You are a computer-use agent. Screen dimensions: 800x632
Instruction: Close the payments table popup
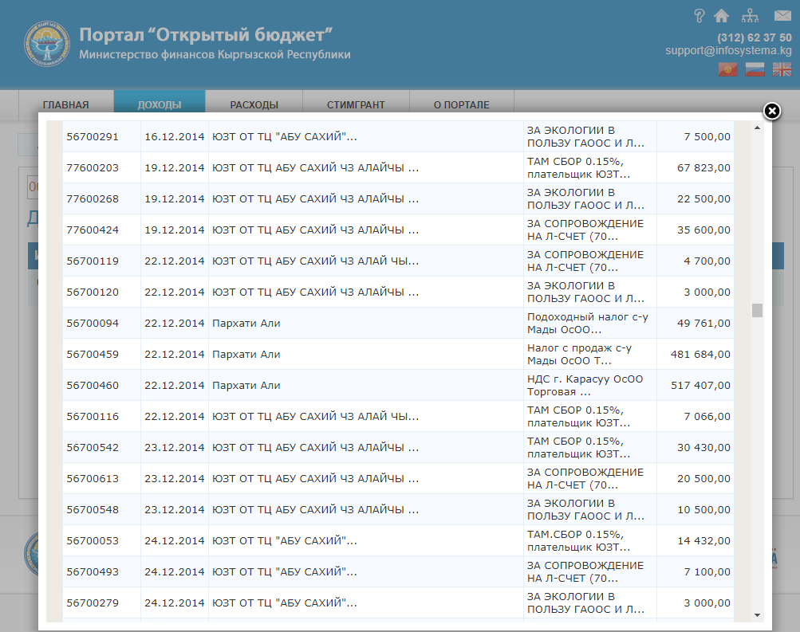point(771,112)
